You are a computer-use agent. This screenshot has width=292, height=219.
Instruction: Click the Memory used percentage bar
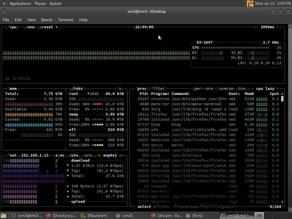click(29, 104)
